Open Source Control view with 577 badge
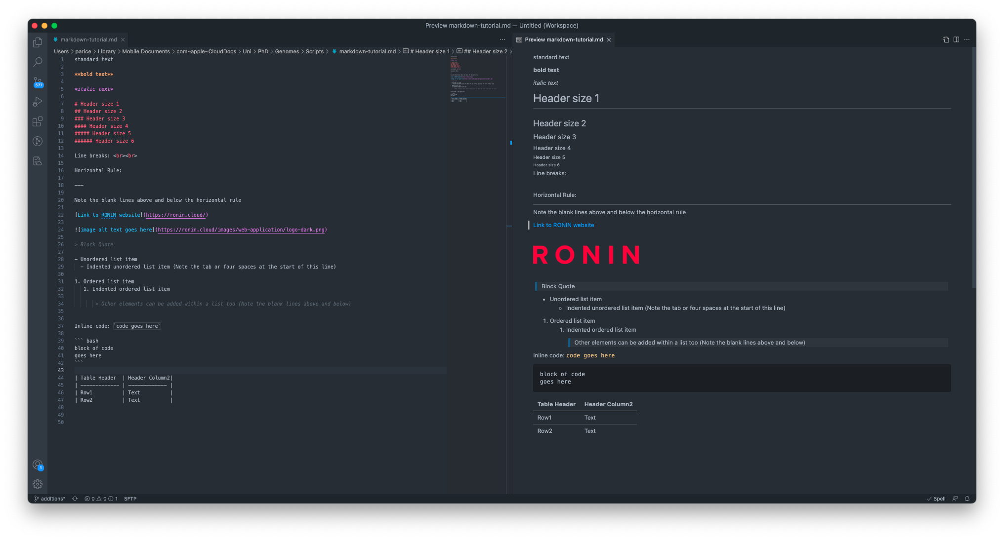 pos(38,82)
